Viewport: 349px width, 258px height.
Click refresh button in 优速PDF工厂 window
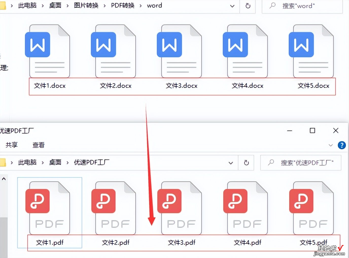tap(246, 163)
